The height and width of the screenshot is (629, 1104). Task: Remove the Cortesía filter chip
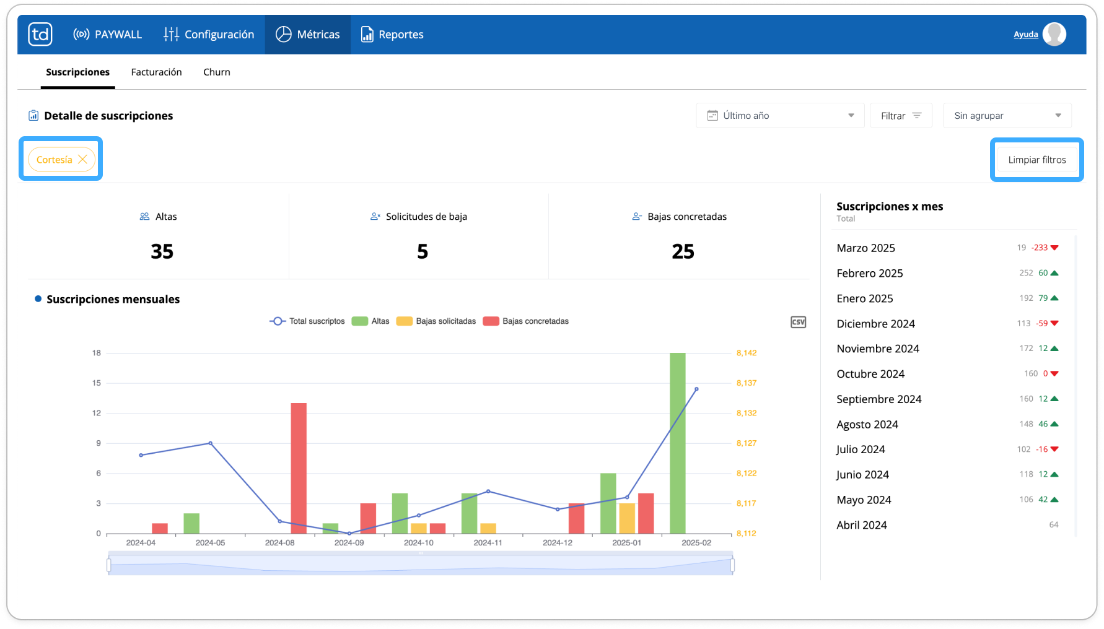pos(82,160)
